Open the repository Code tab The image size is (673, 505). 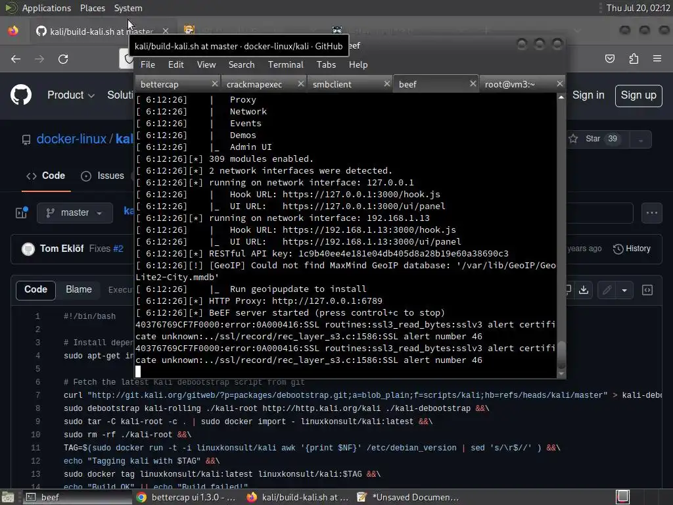[x=45, y=176]
